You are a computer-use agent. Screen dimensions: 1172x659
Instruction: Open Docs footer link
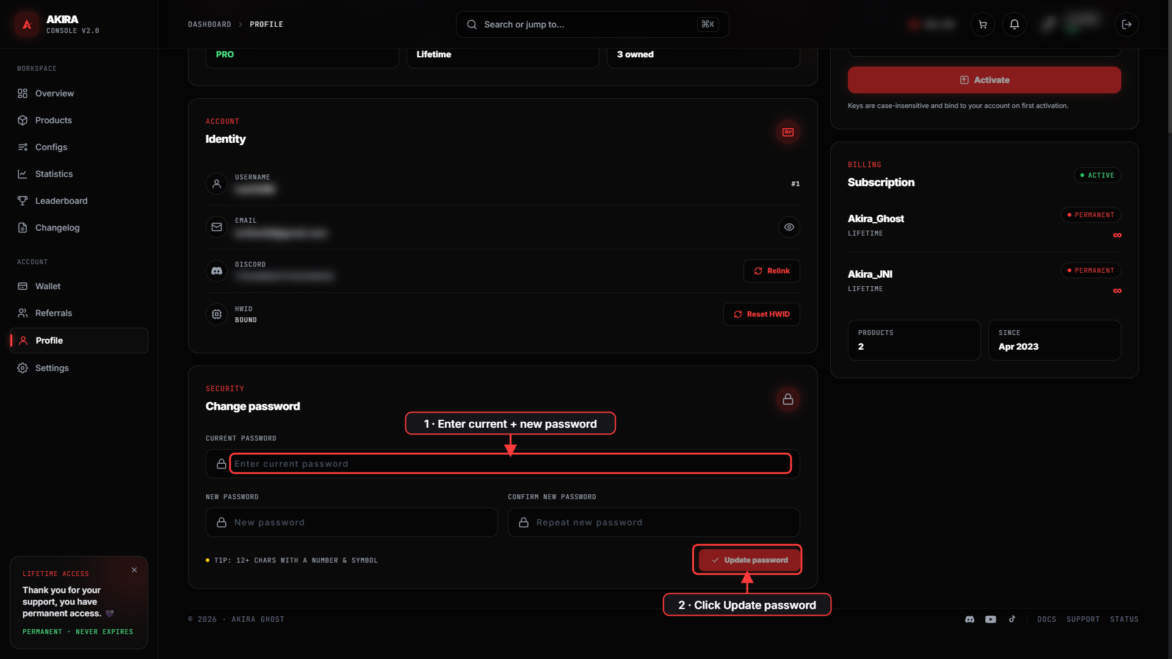point(1046,619)
